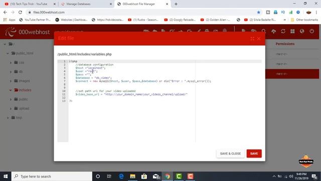321x181 pixels.
Task: Click the Chrome taskbar icon
Action: (168, 176)
